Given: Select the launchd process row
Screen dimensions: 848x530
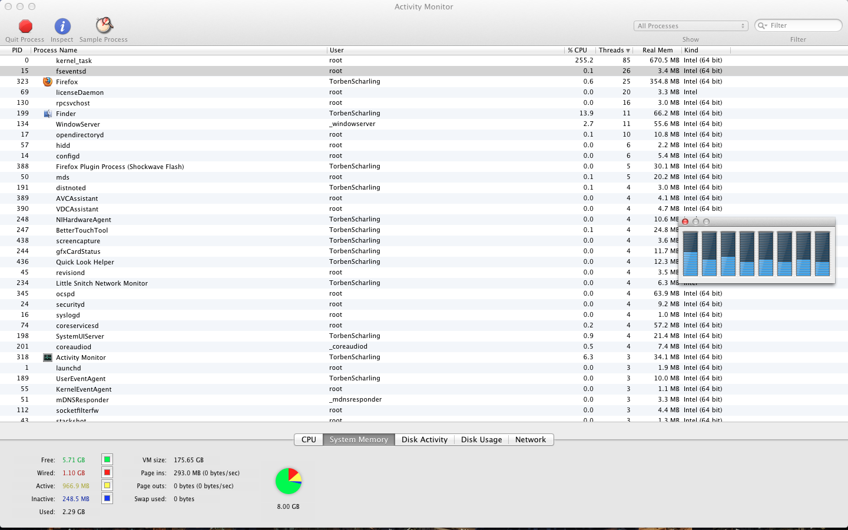Looking at the screenshot, I should pyautogui.click(x=424, y=367).
